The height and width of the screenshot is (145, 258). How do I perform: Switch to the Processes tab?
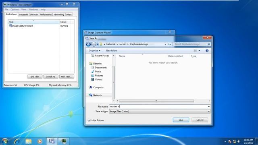pyautogui.click(x=23, y=14)
